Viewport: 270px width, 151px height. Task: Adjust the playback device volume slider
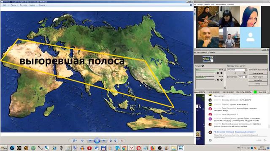206,80
